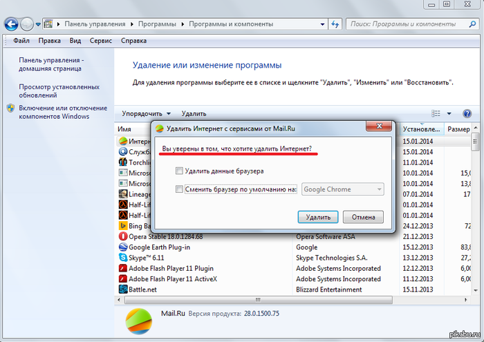Open the address bar history dropdown arrow
This screenshot has width=484, height=342.
click(x=322, y=24)
